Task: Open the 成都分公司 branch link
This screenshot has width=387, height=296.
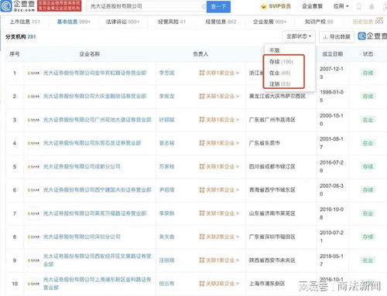Action: [82, 166]
